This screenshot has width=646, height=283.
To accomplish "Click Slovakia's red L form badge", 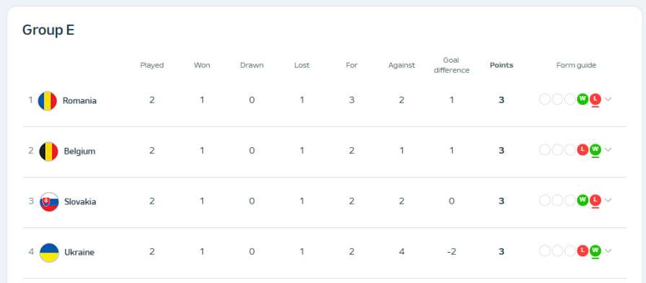I will point(595,200).
